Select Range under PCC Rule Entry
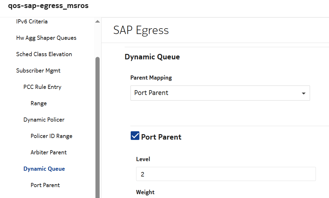The height and width of the screenshot is (198, 329). point(39,103)
